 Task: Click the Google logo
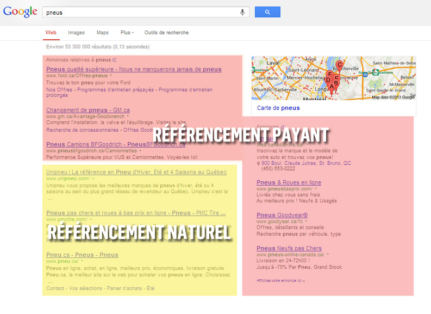click(20, 12)
